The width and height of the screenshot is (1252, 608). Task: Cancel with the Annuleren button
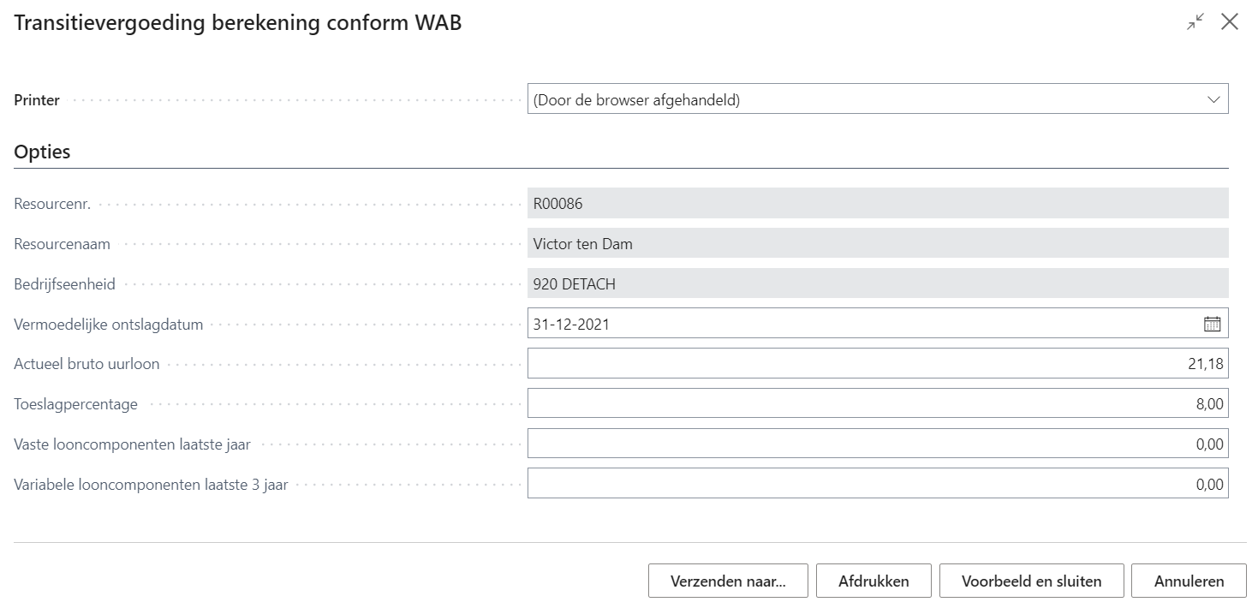click(1189, 581)
